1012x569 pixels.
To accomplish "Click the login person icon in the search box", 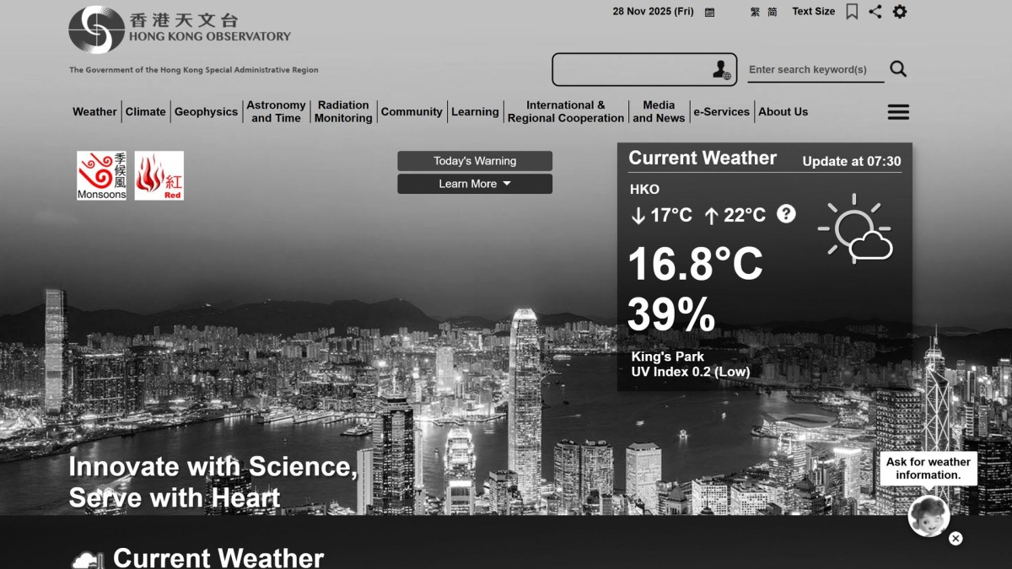I will point(722,69).
